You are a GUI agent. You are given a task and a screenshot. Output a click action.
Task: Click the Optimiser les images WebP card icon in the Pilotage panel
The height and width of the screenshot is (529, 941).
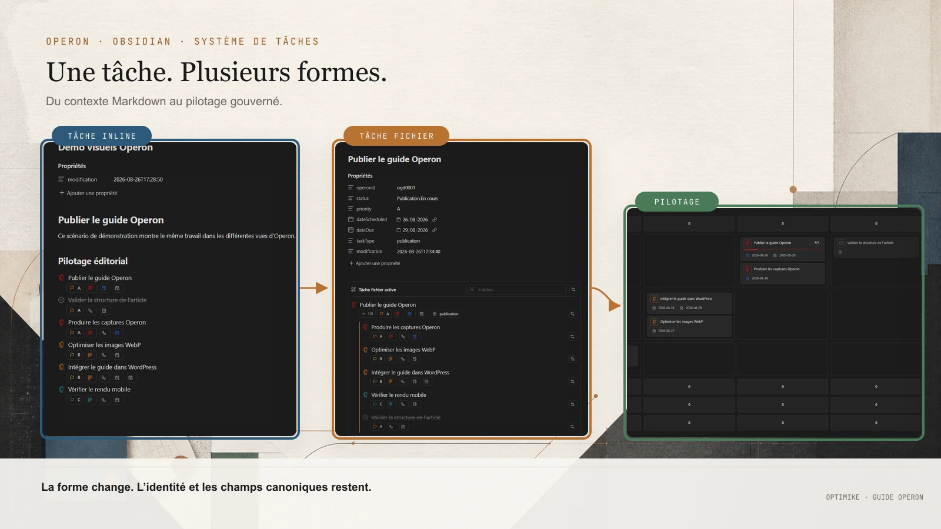pos(654,322)
